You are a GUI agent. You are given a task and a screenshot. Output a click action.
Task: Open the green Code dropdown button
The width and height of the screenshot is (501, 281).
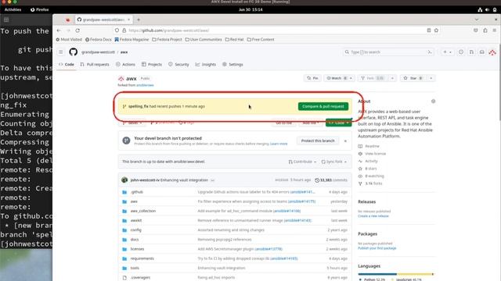tap(339, 123)
